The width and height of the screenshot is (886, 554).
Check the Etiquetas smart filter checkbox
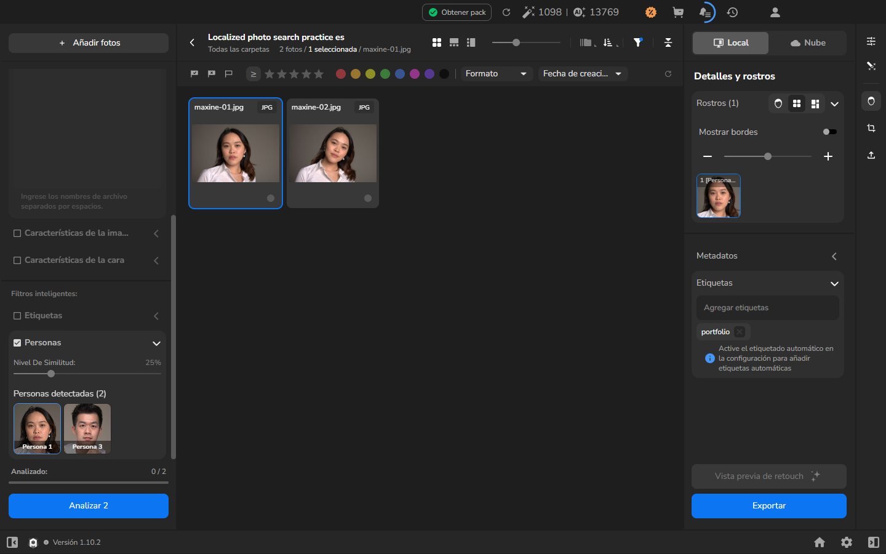point(17,316)
